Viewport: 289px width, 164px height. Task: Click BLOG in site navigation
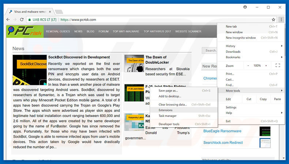click(x=90, y=31)
